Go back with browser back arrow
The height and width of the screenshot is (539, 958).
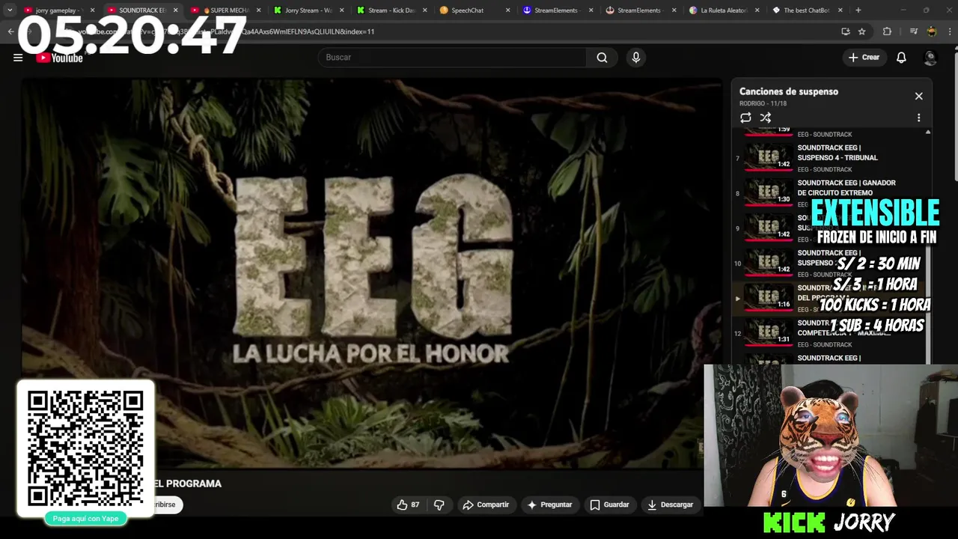10,31
